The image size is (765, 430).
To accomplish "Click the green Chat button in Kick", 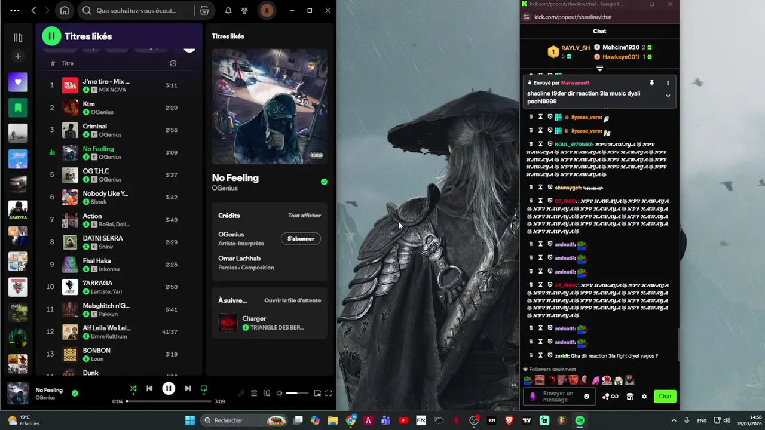I will 665,397.
